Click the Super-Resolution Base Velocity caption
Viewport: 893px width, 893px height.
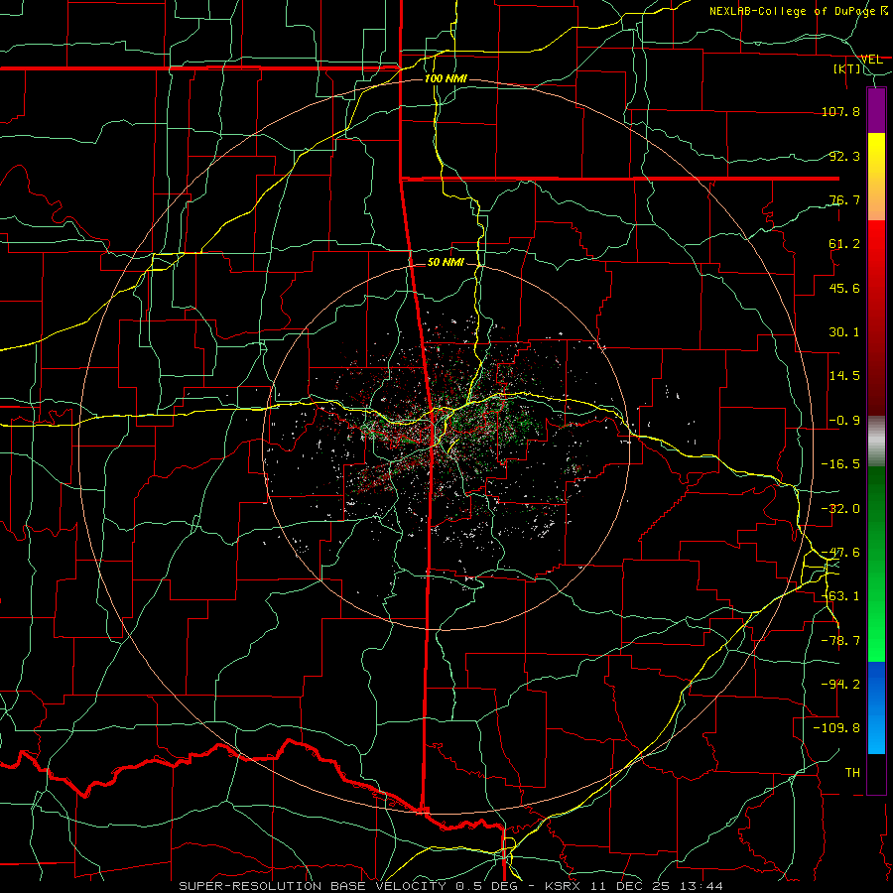(x=451, y=886)
